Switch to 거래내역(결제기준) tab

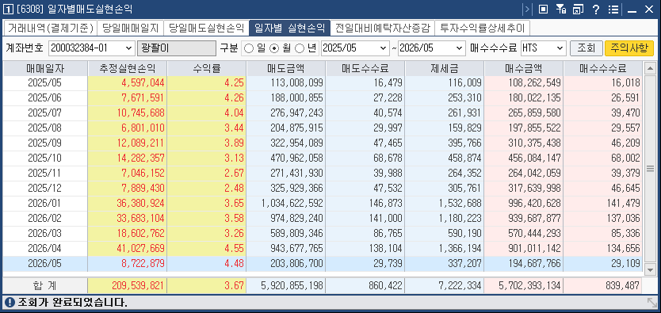click(50, 29)
